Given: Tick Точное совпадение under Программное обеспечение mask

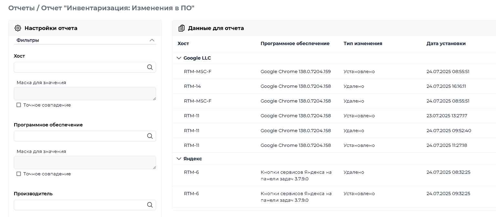Looking at the screenshot, I should point(19,174).
